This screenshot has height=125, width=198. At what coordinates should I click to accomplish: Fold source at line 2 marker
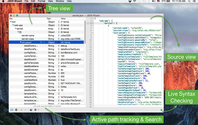pyautogui.click(x=93, y=21)
